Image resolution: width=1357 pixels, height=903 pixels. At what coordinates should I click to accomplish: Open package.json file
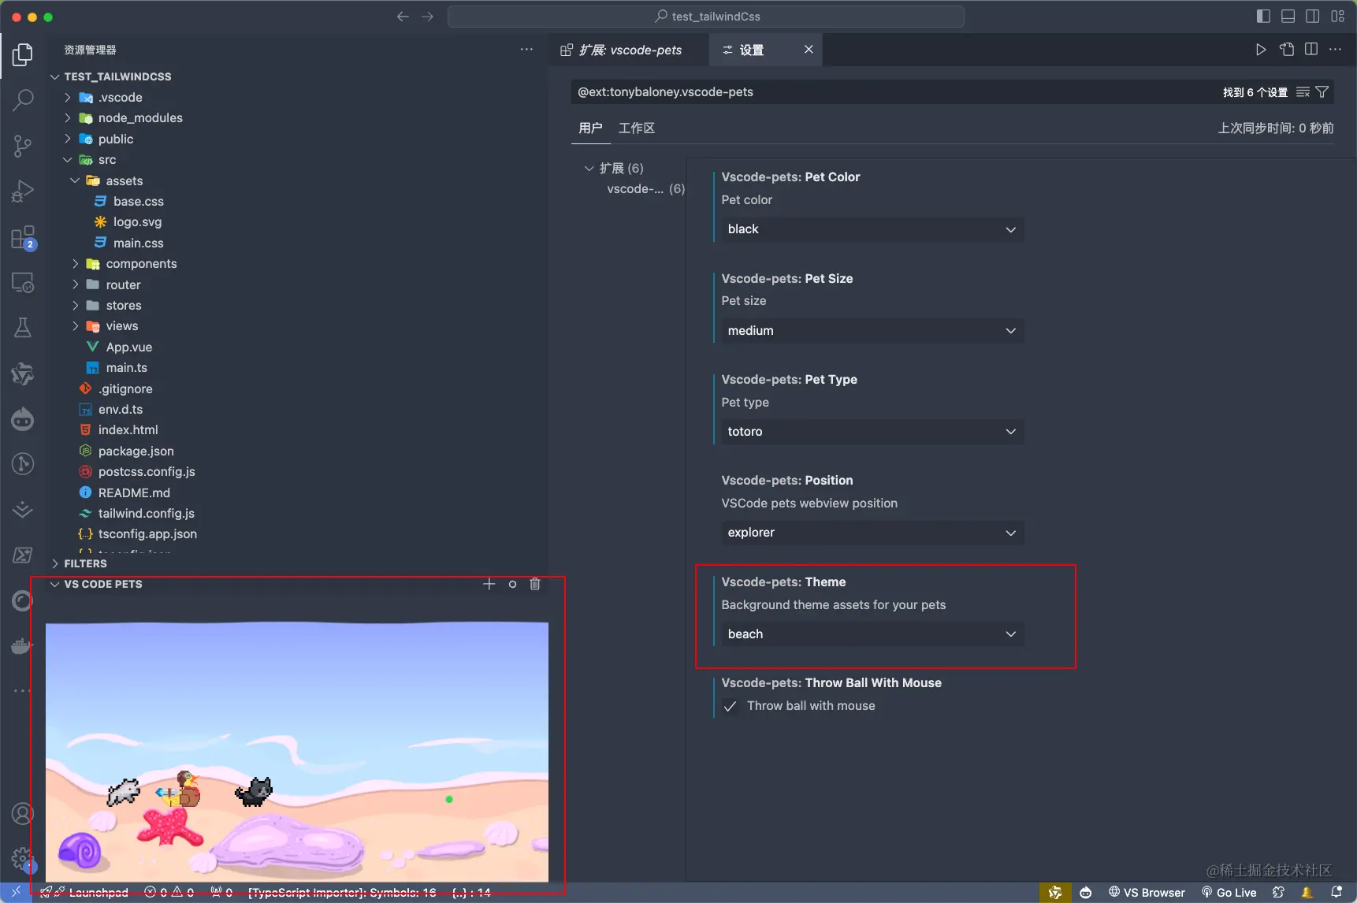pos(136,451)
